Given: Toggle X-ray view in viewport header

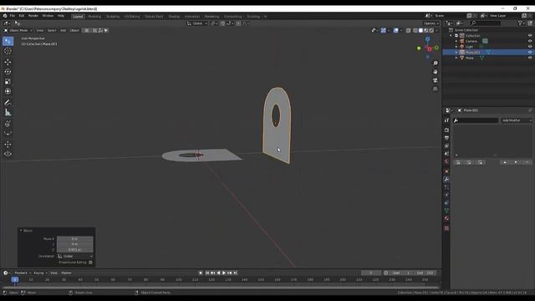Looking at the screenshot, I should tap(409, 30).
